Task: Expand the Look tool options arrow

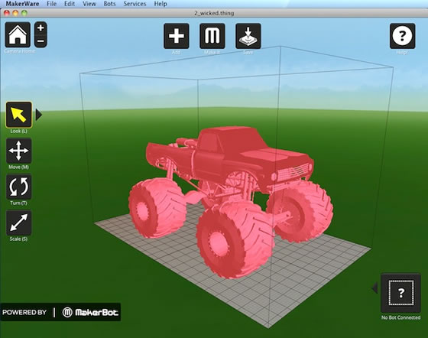Action: click(x=39, y=115)
